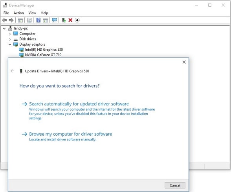This screenshot has height=192, width=231.
Task: Click the red X Uninstall device icon
Action: (70, 20)
